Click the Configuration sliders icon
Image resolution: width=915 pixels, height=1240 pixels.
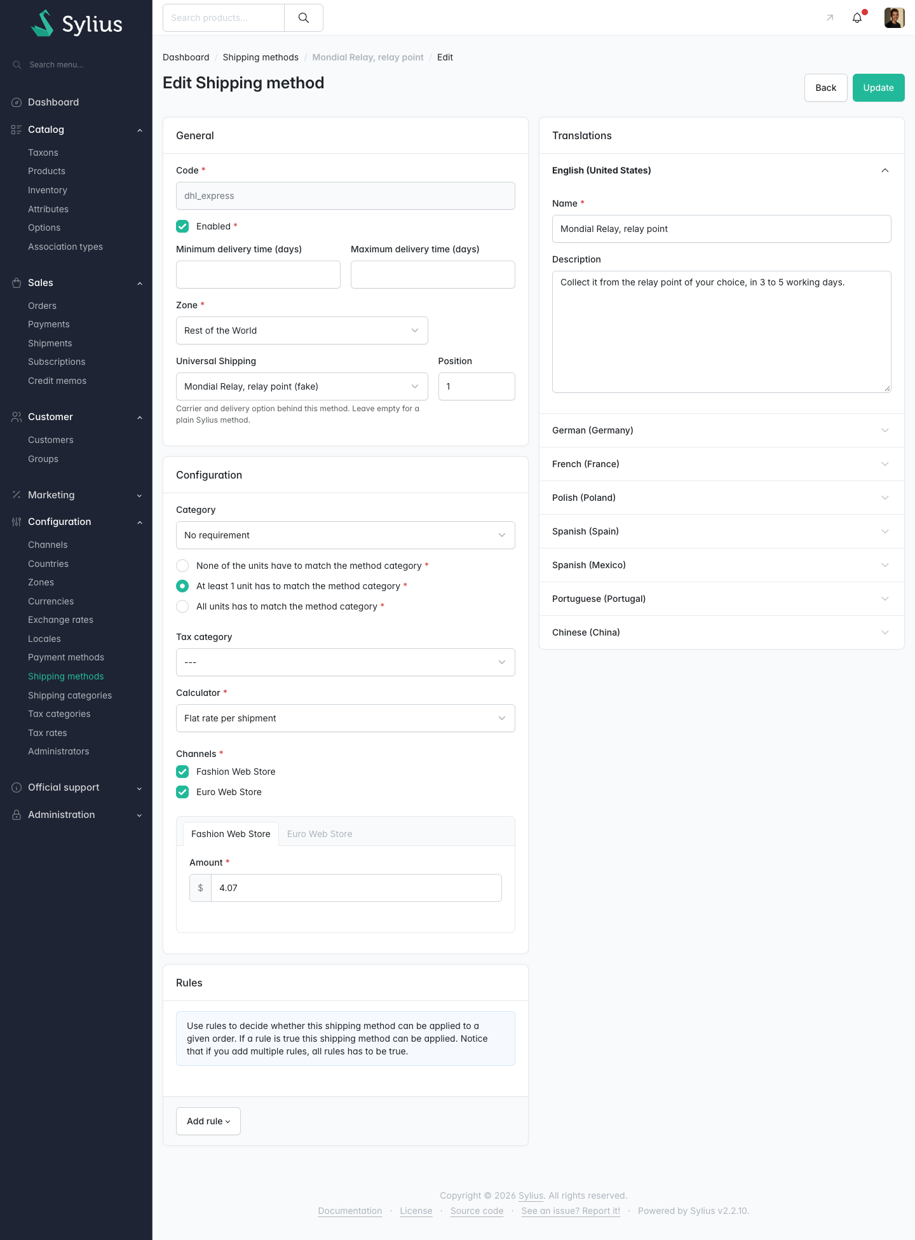pos(17,522)
